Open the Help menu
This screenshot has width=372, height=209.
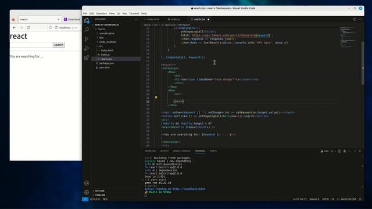[144, 13]
